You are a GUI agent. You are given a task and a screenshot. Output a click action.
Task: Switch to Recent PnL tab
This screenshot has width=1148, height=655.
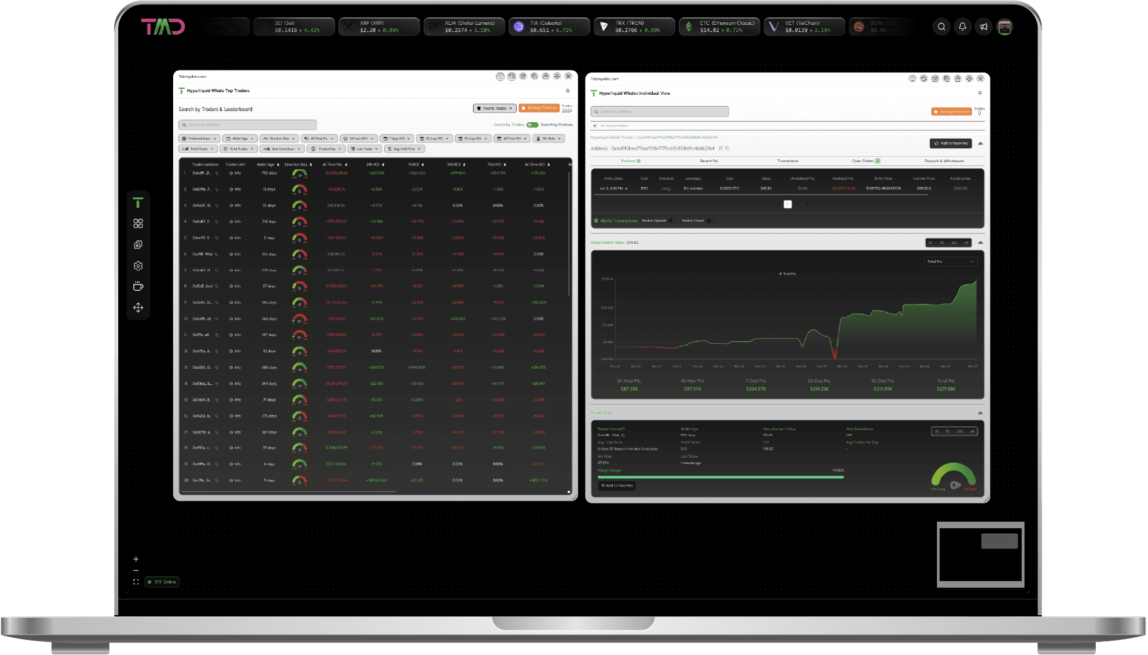point(709,161)
